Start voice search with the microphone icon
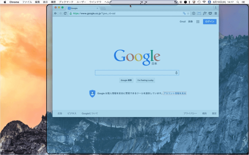 176,73
